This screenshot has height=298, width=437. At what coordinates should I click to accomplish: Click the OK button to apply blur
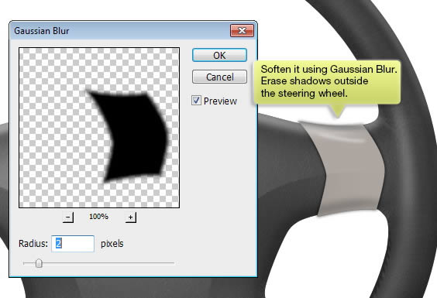tap(219, 55)
